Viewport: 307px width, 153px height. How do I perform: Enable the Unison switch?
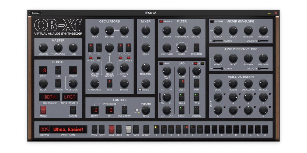point(58,83)
